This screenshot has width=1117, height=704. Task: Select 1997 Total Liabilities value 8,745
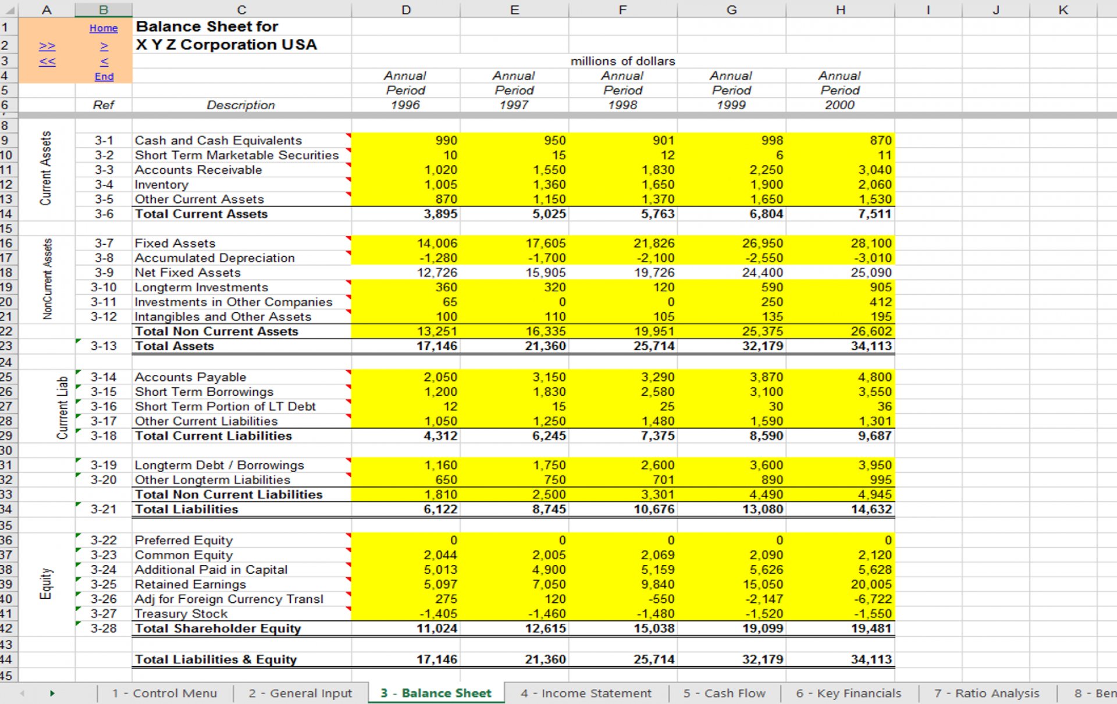click(x=514, y=509)
